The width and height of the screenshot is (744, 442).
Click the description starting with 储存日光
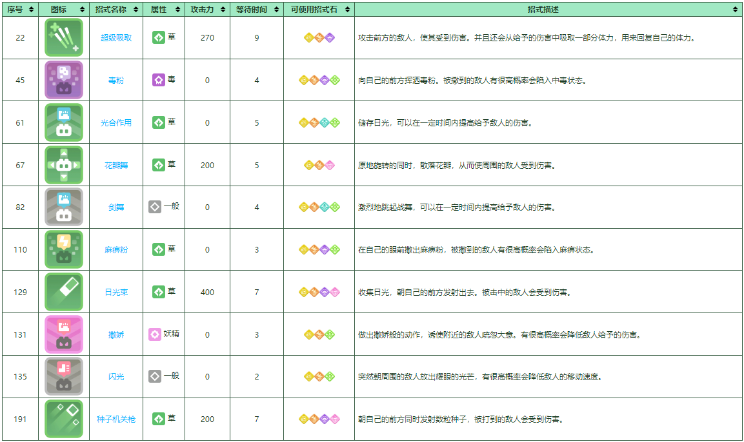pyautogui.click(x=445, y=123)
